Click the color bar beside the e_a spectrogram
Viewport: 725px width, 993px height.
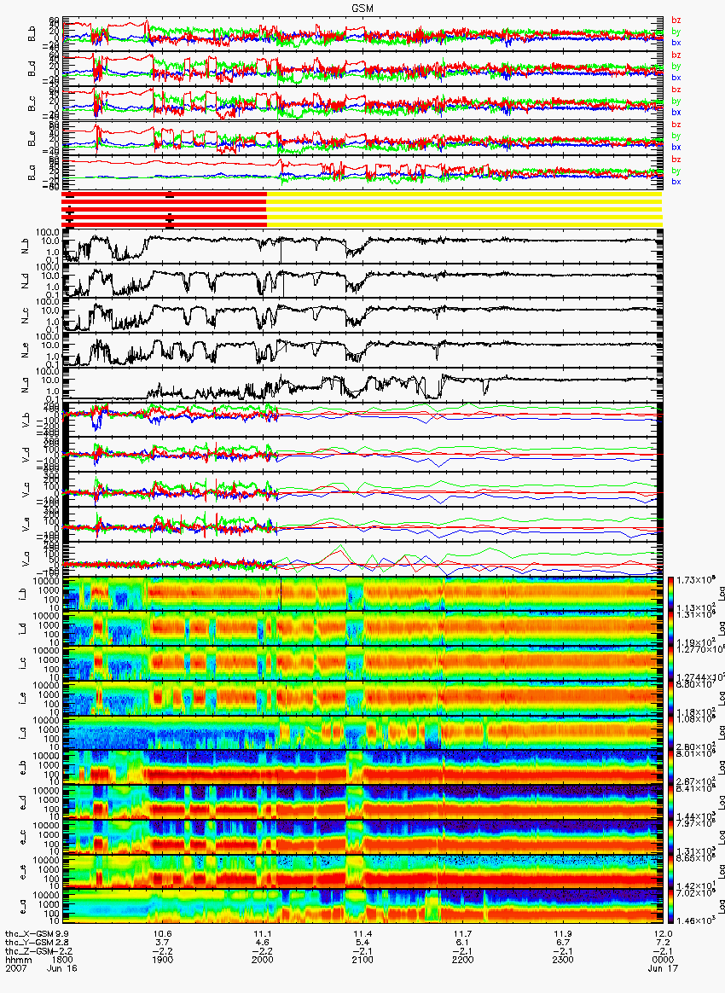coord(670,908)
